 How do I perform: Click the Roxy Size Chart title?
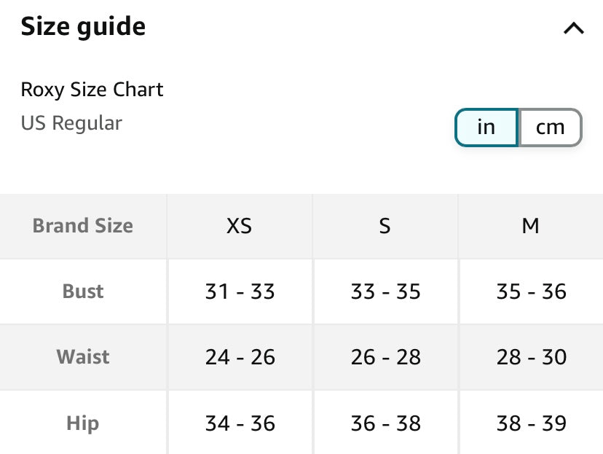click(x=92, y=90)
